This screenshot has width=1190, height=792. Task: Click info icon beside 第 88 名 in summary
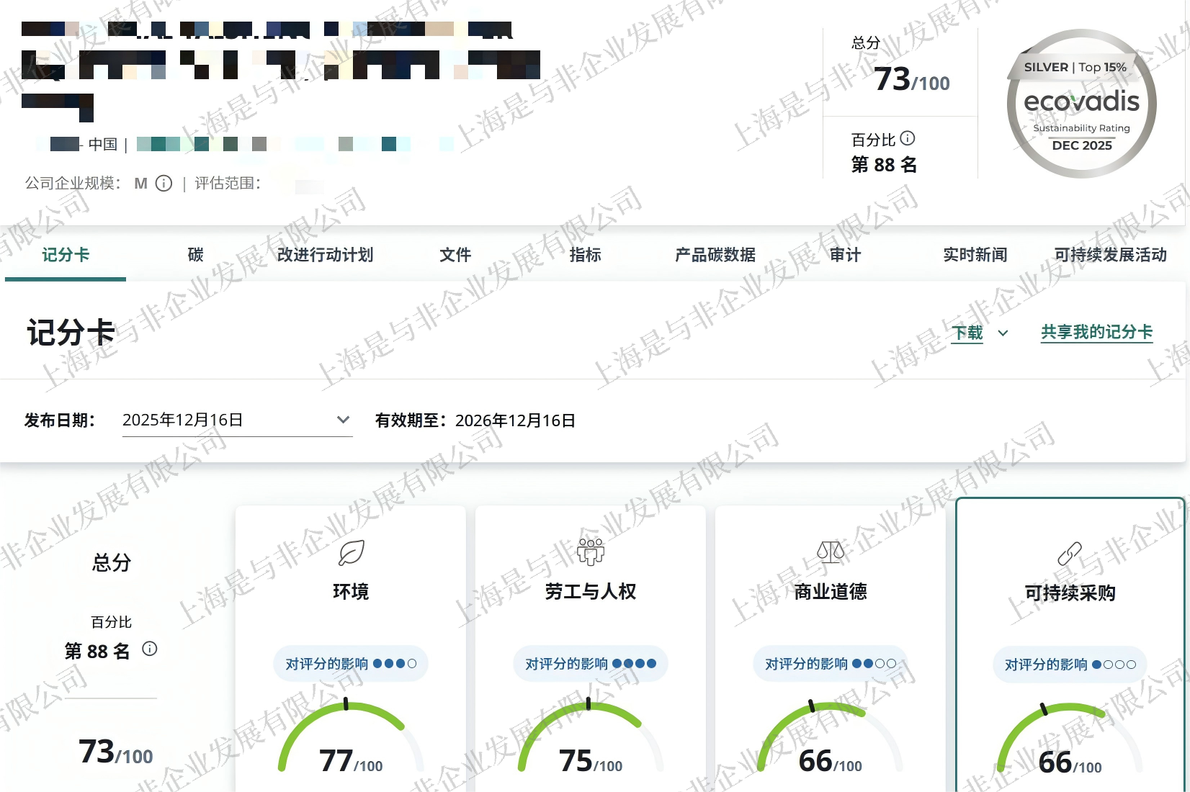(x=150, y=649)
